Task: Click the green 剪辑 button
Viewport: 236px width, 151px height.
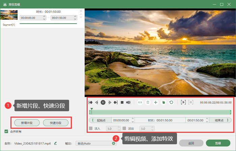Action: [218, 143]
